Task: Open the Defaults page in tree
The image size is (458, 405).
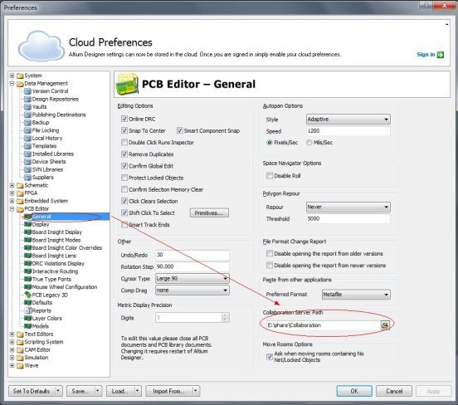Action: [42, 303]
